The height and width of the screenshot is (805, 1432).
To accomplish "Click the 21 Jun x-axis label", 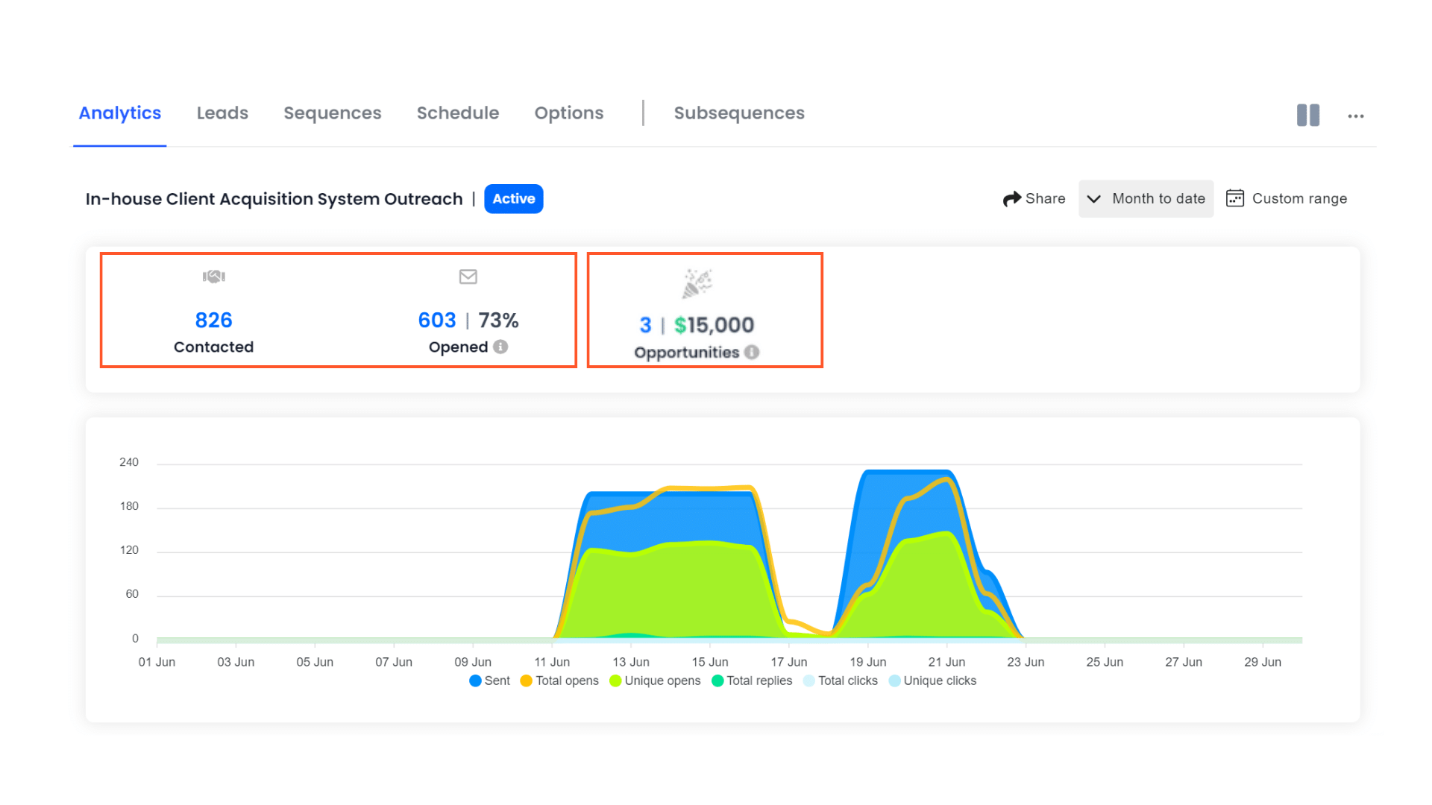I will click(x=946, y=662).
